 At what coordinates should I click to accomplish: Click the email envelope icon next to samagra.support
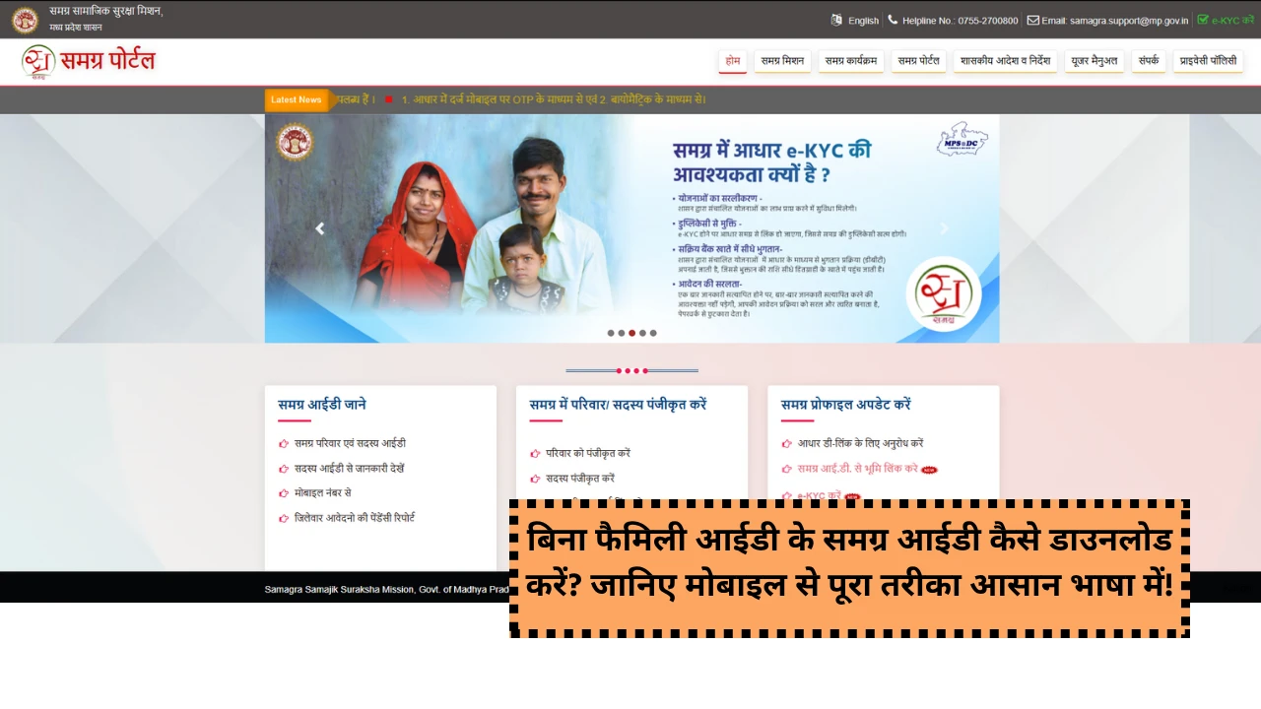[x=1031, y=20]
